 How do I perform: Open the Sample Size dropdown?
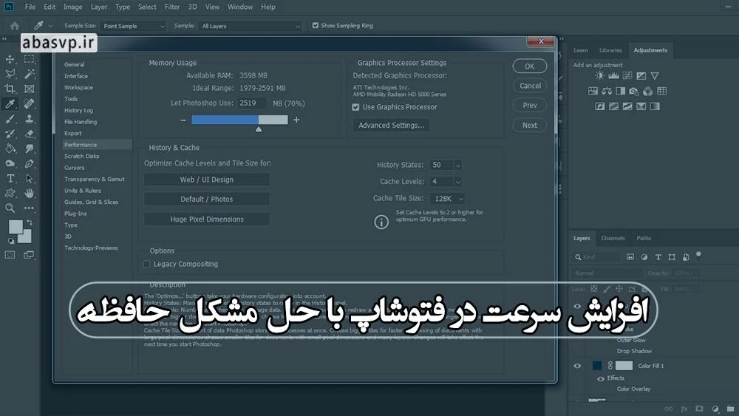pos(133,26)
